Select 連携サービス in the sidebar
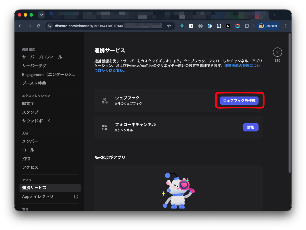Image resolution: width=306 pixels, height=230 pixels. pyautogui.click(x=50, y=188)
